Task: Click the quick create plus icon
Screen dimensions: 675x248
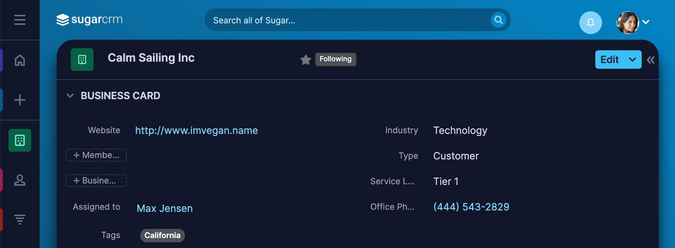Action: pos(20,100)
